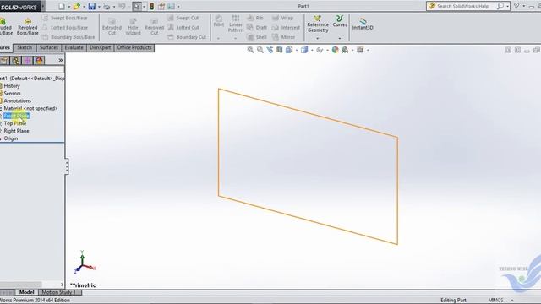Click Edit Appearance color ball icon
This screenshot has width=541, height=304.
[x=335, y=50]
